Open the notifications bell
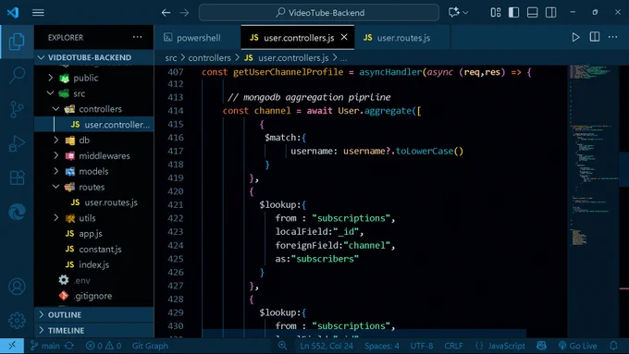 613,346
